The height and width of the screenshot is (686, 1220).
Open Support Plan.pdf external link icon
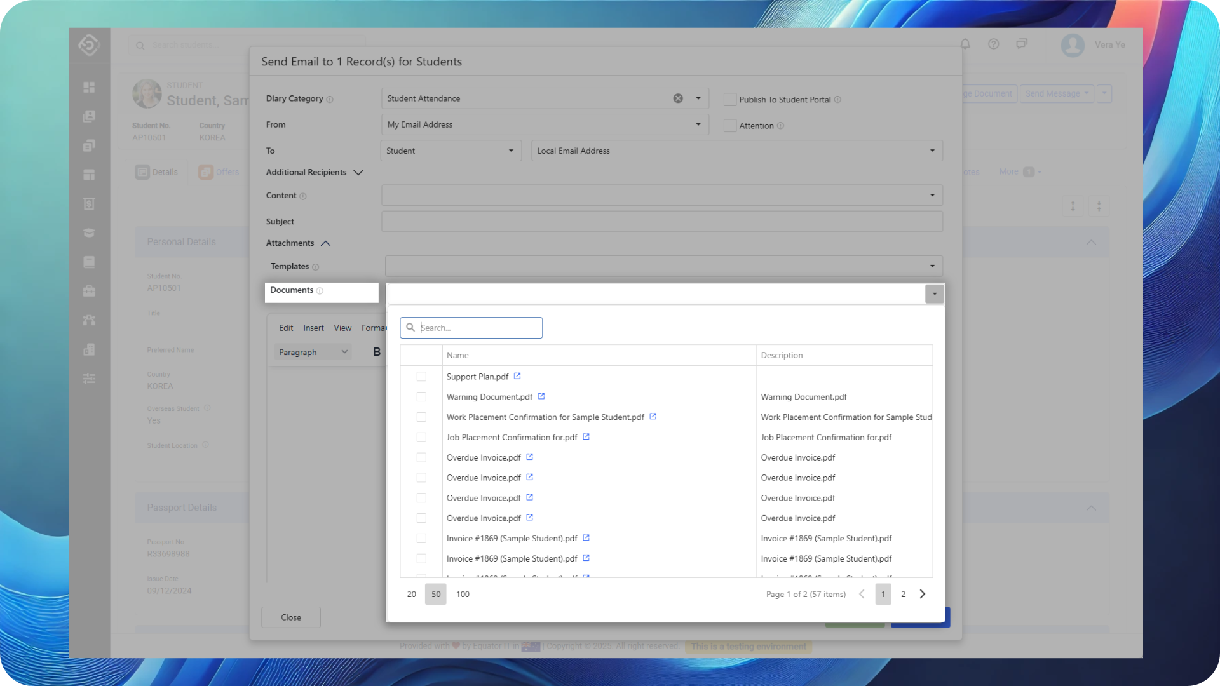517,376
